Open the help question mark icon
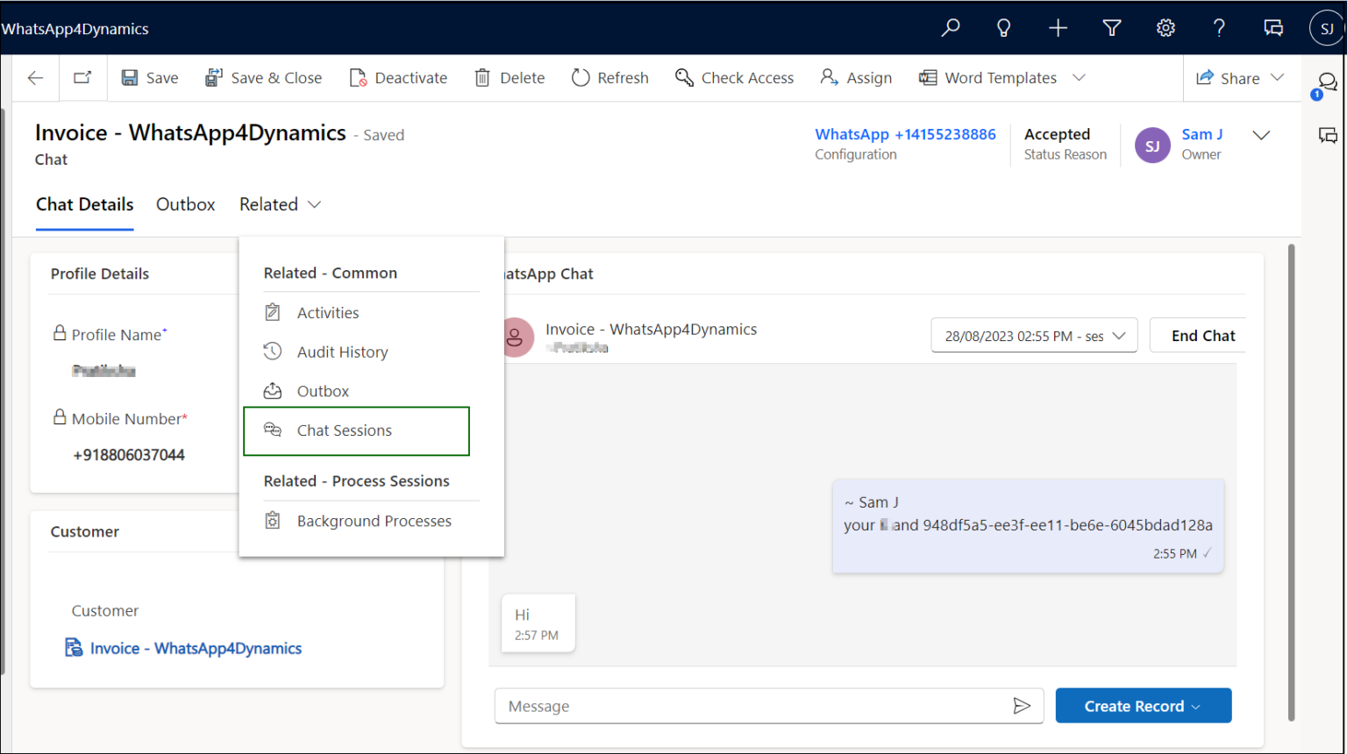This screenshot has height=754, width=1347. 1219,28
